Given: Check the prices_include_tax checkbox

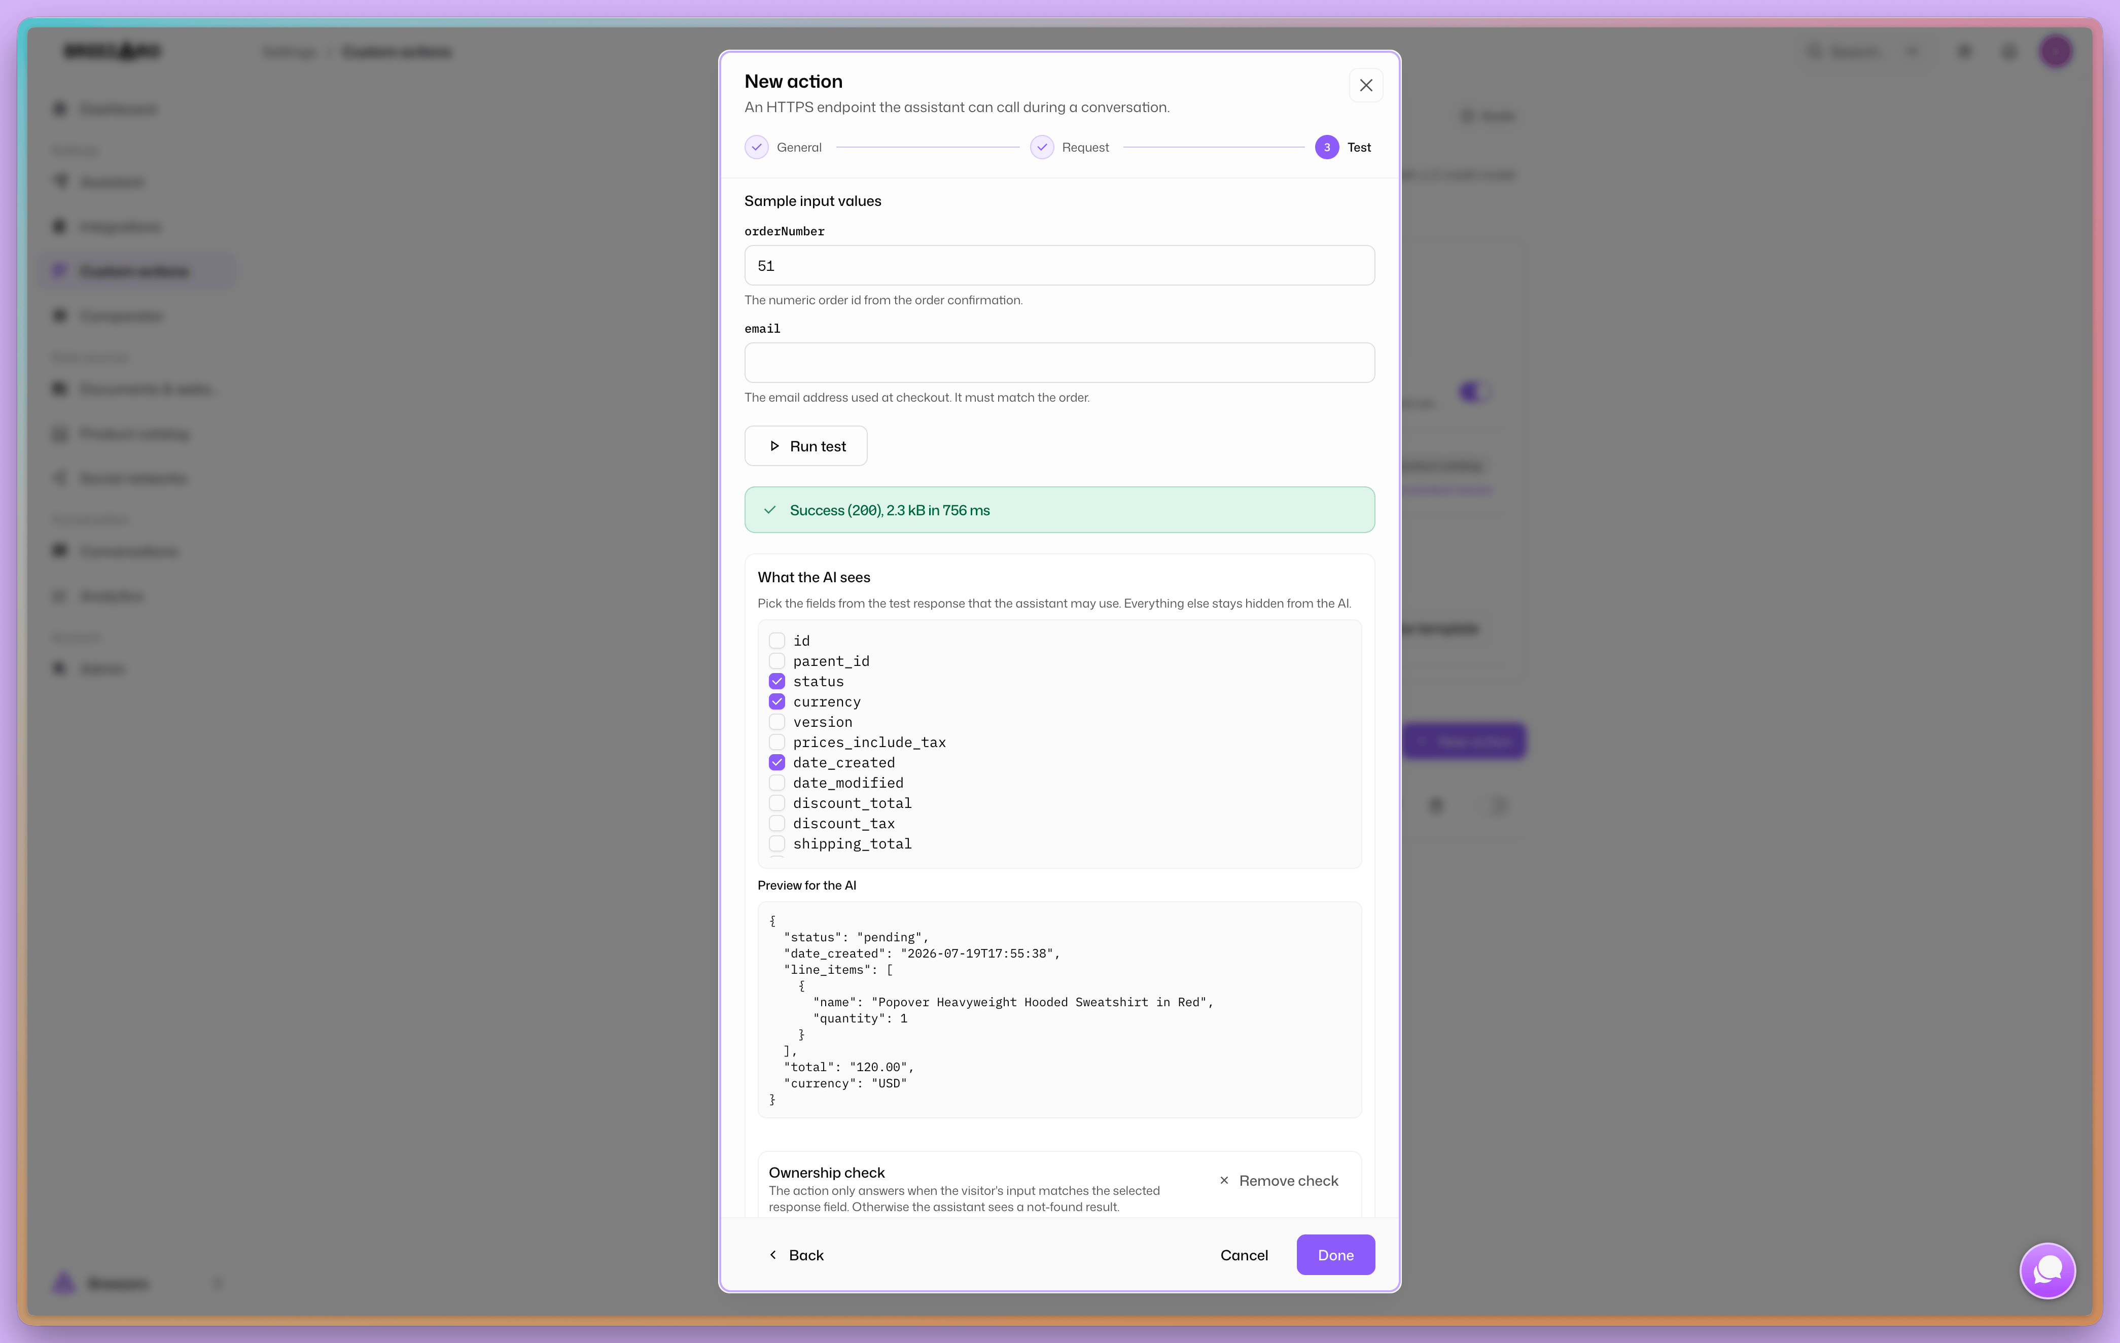Looking at the screenshot, I should pyautogui.click(x=776, y=741).
